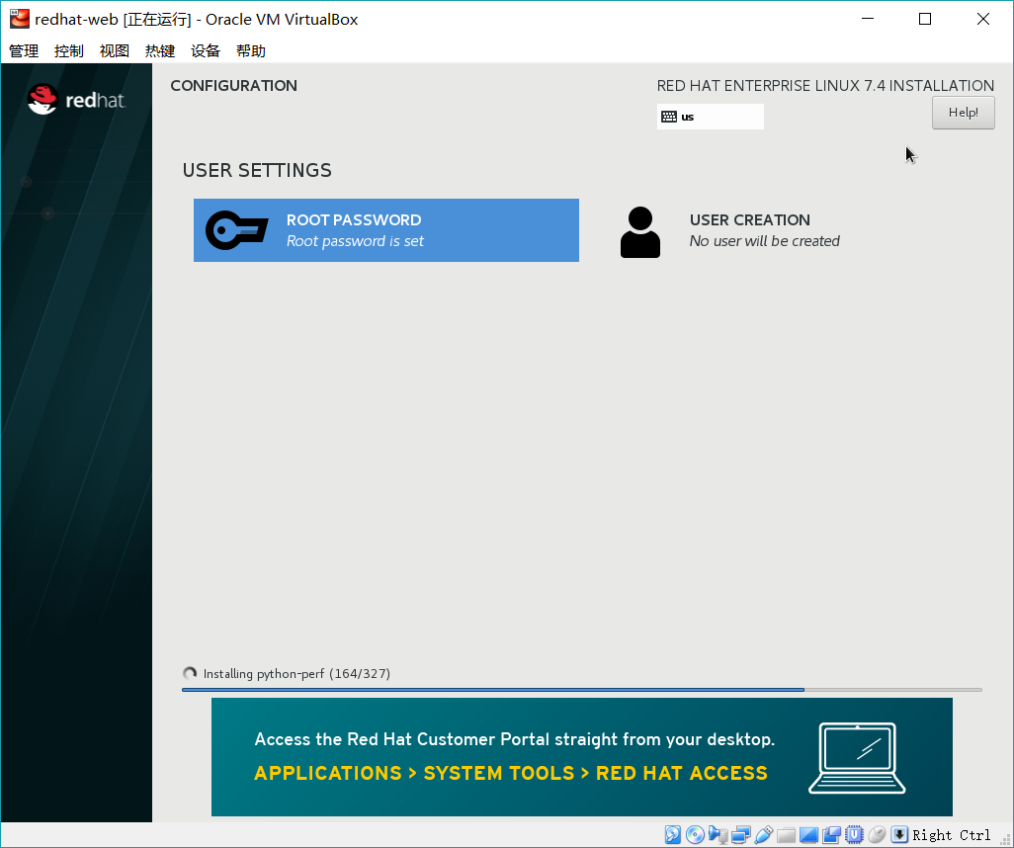Open the display settings status icon
Viewport: 1014px width, 848px height.
pyautogui.click(x=808, y=834)
